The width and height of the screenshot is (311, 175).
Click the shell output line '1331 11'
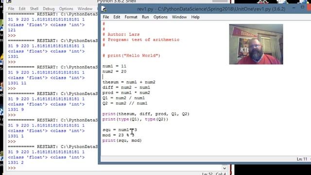point(17,83)
